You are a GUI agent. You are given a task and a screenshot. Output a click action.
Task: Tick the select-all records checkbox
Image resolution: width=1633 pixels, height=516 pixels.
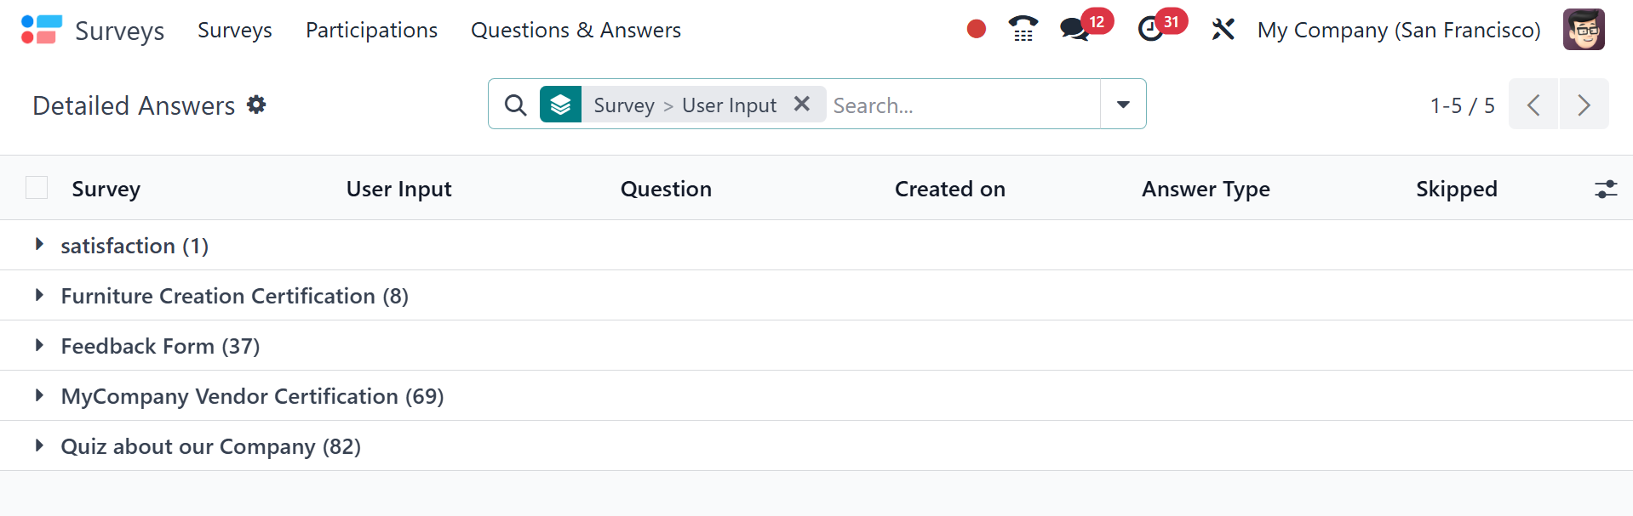click(x=37, y=188)
